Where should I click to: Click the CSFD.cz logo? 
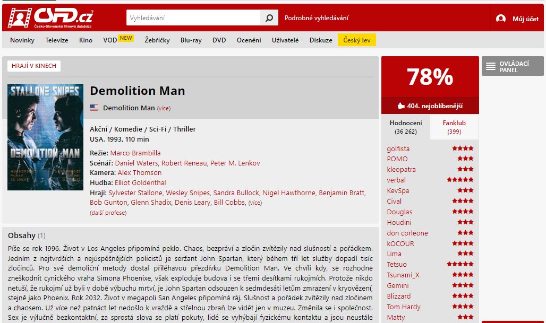tap(50, 18)
